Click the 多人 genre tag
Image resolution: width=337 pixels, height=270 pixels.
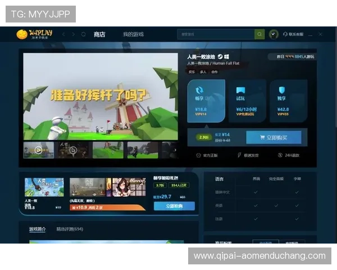[203, 72]
